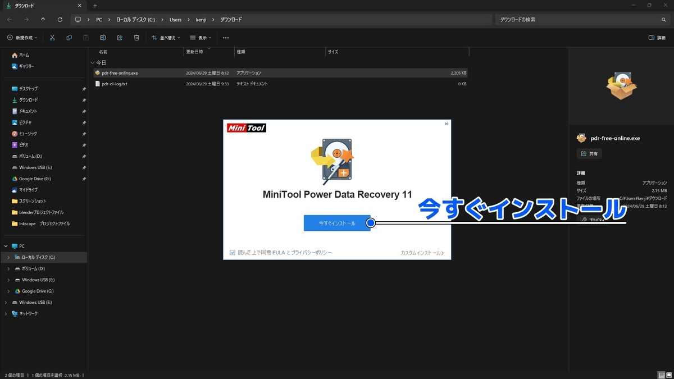Close the MiniTool installer dialog
The image size is (674, 379).
[x=447, y=124]
